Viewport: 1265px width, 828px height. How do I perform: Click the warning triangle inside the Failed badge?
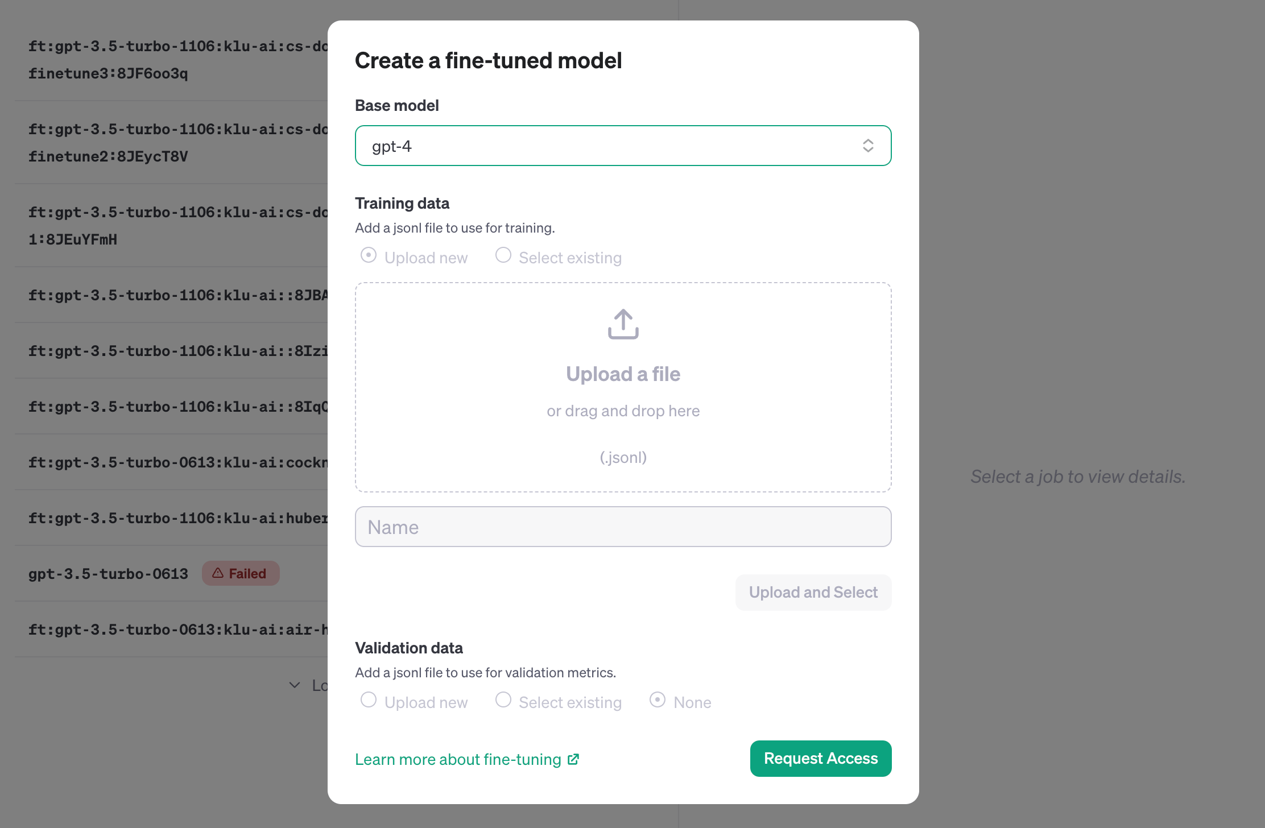(218, 573)
